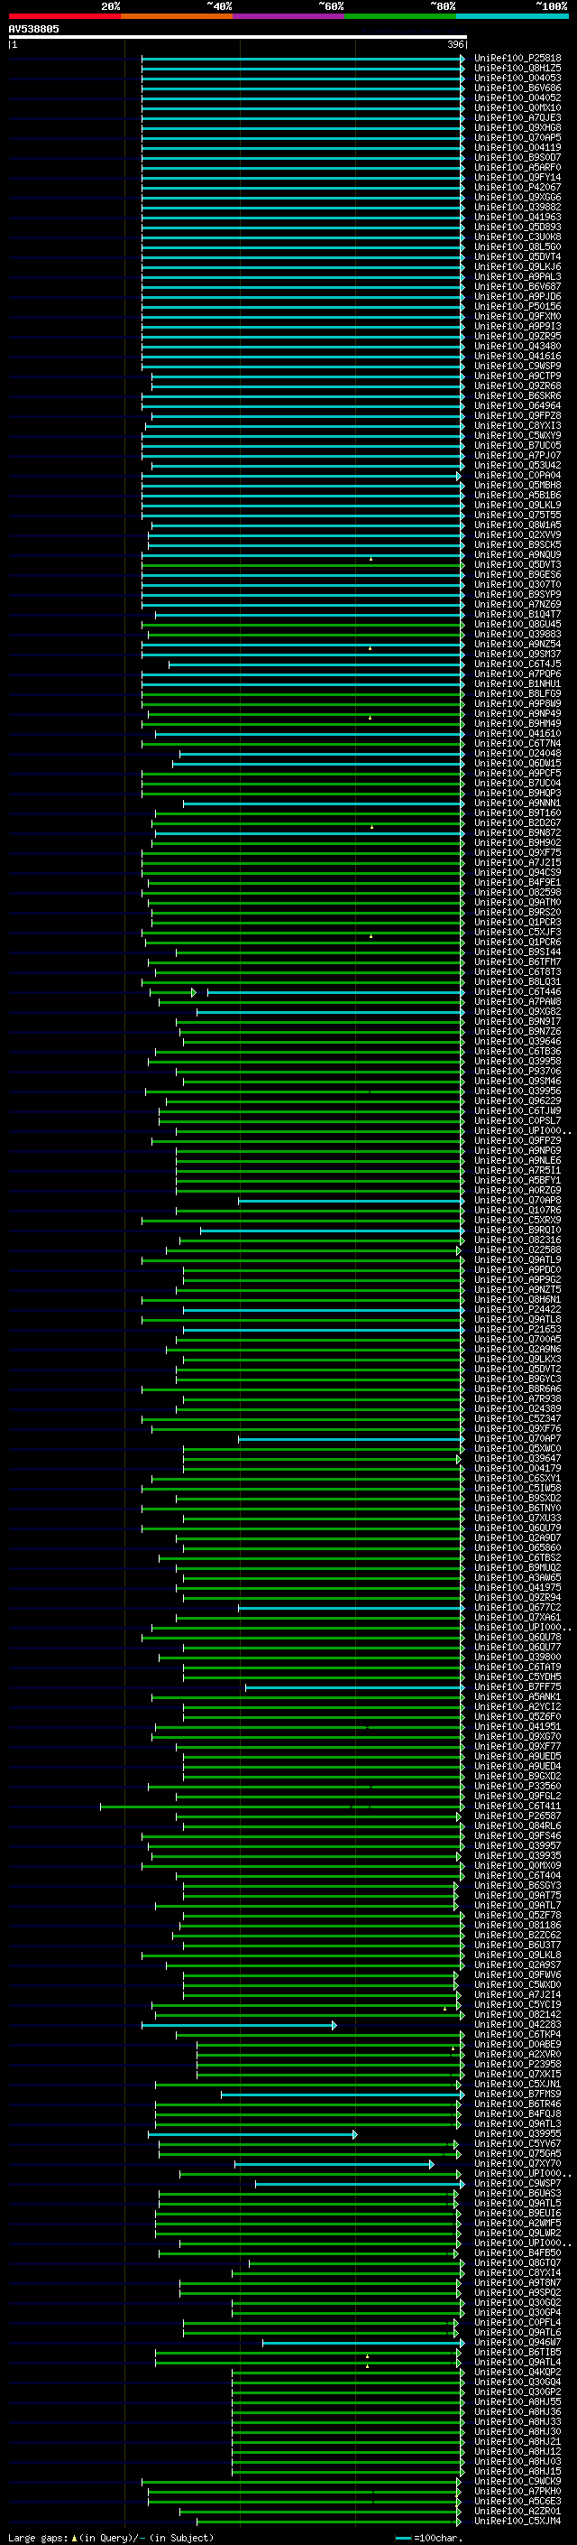Open hit UniRef100_Q7OAP5
Image resolution: width=577 pixels, height=2545 pixels.
[x=517, y=137]
